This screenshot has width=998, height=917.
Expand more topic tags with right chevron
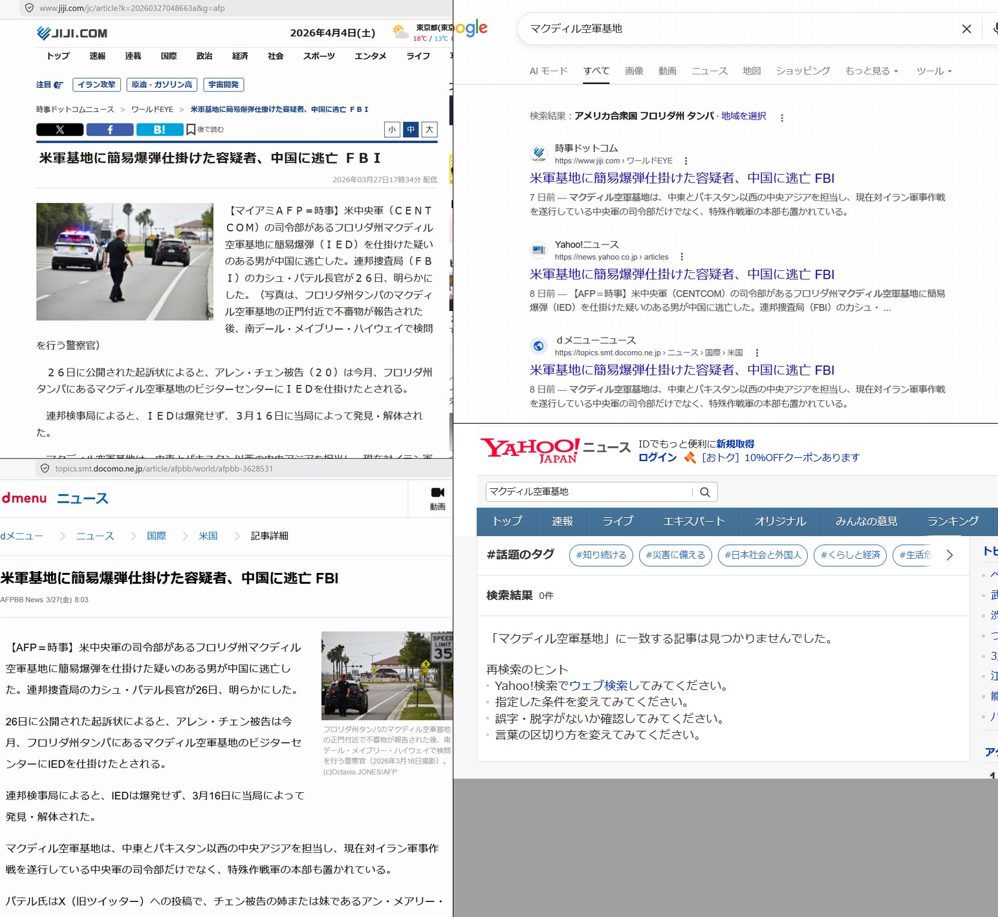pyautogui.click(x=949, y=556)
